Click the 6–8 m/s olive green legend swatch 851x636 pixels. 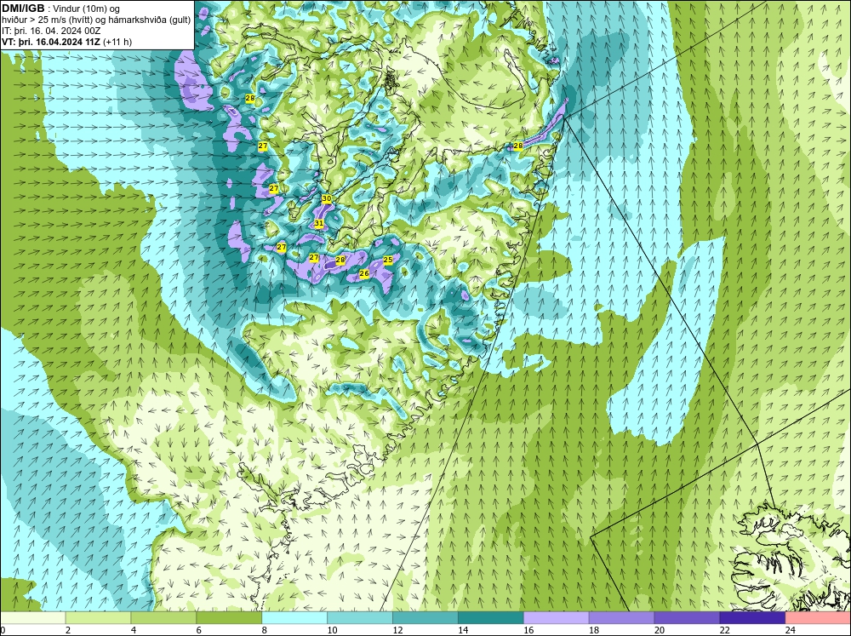tap(229, 618)
